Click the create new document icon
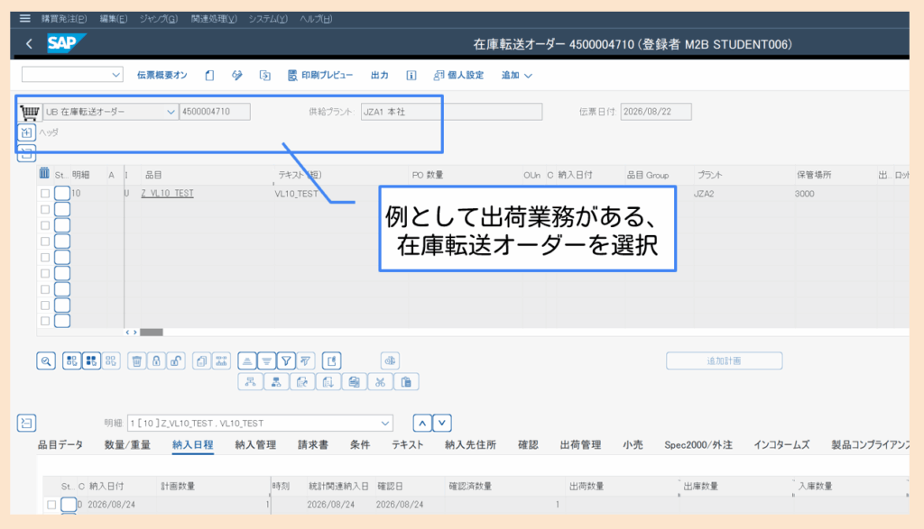The height and width of the screenshot is (529, 924). coord(209,76)
